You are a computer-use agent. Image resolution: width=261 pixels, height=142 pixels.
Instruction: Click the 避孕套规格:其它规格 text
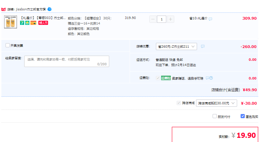(x=83, y=29)
